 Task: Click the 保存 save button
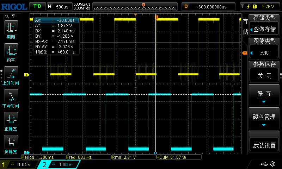pos(264,95)
